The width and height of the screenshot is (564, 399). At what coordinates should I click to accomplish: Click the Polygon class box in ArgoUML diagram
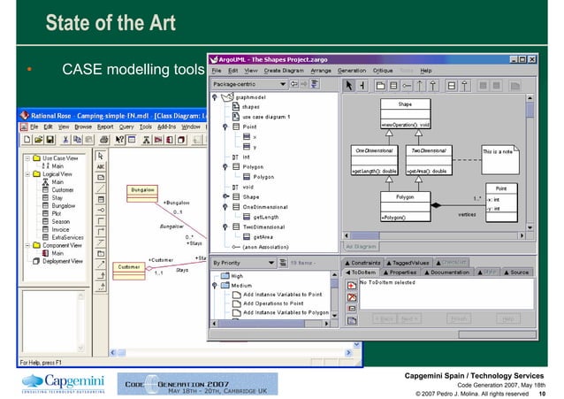[x=406, y=206]
